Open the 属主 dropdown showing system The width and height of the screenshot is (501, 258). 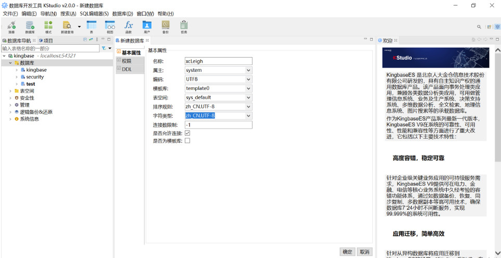pyautogui.click(x=248, y=70)
